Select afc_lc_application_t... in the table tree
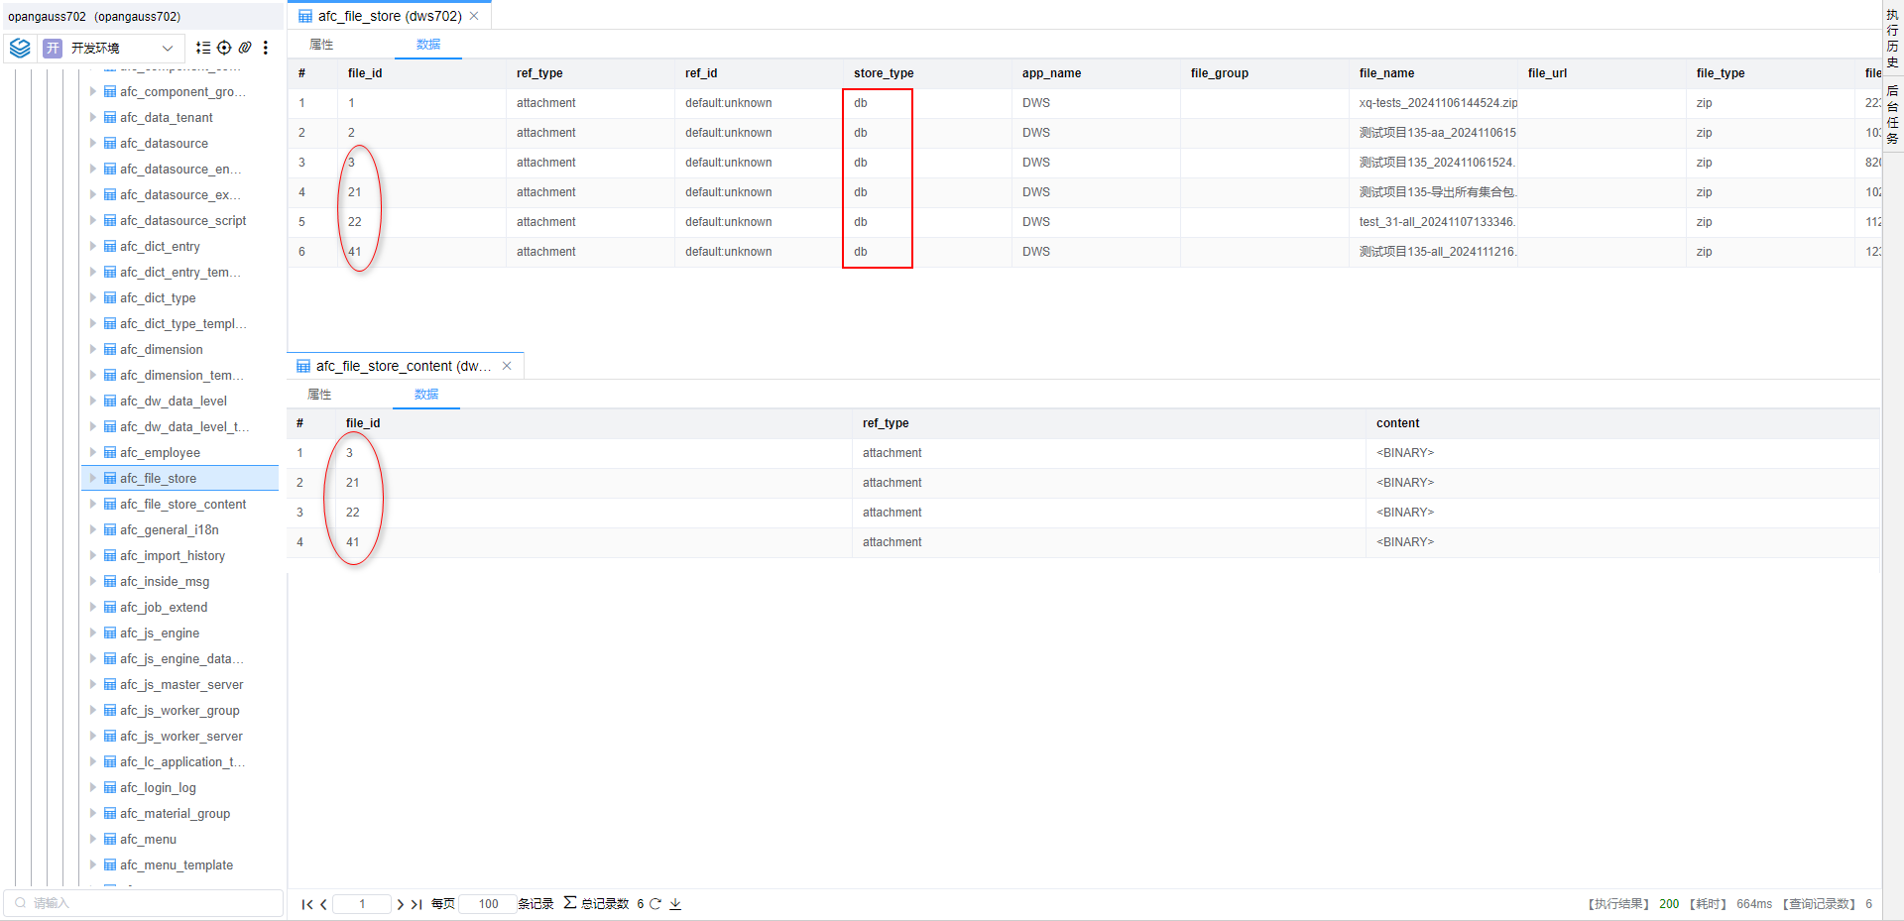 pos(182,761)
